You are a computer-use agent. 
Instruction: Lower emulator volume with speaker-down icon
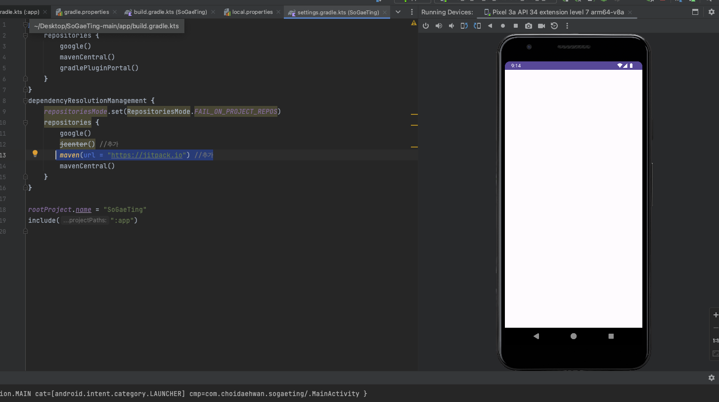[x=451, y=26]
